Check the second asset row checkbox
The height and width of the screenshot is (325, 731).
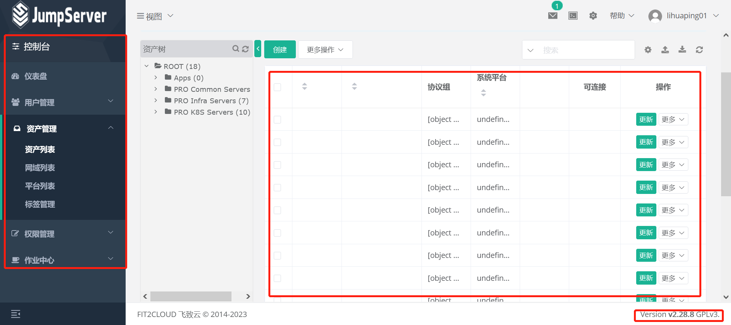278,142
